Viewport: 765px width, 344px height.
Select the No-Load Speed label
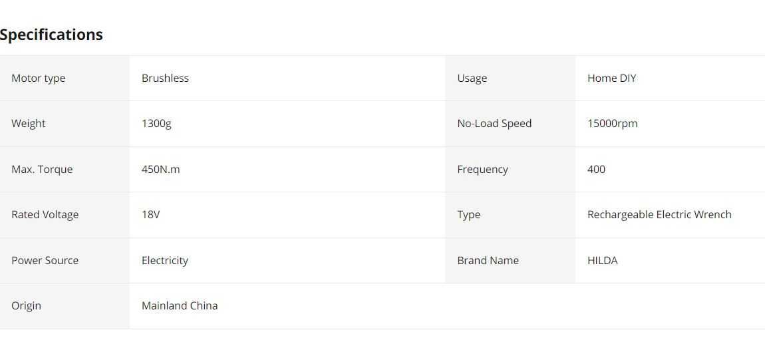pos(494,124)
